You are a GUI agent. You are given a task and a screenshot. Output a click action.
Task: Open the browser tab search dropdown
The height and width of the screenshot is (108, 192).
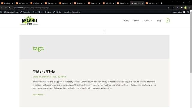click(172, 2)
